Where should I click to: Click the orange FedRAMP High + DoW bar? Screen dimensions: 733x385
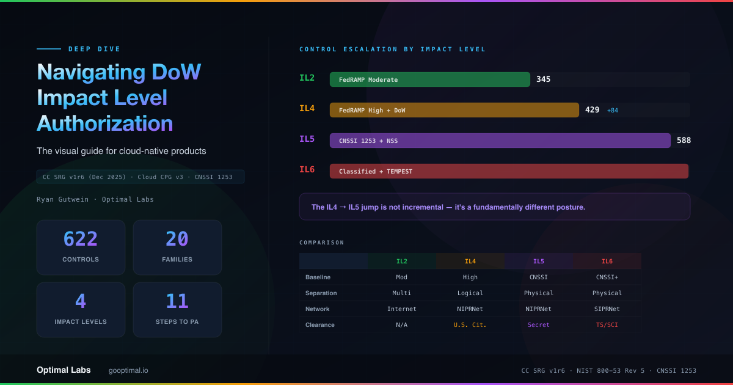pyautogui.click(x=454, y=110)
